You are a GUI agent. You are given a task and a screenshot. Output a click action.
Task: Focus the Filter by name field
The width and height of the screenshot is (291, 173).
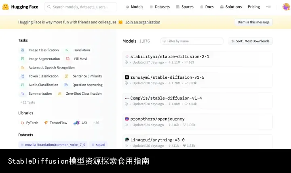pyautogui.click(x=192, y=41)
